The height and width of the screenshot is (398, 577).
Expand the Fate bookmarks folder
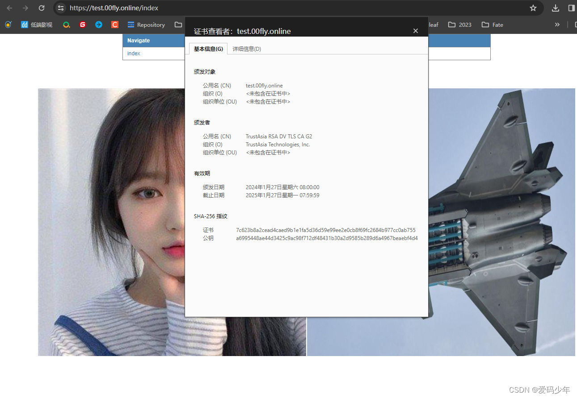click(x=493, y=25)
